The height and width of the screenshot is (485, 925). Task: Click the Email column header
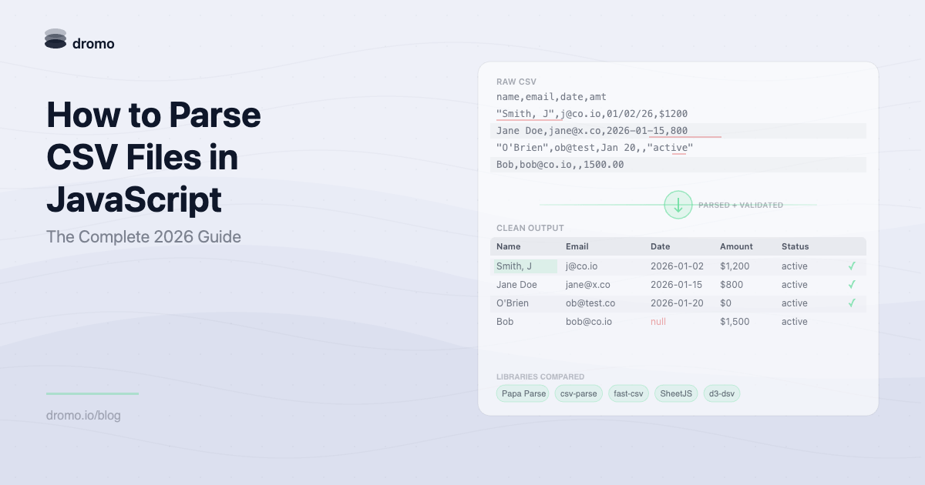click(x=577, y=246)
